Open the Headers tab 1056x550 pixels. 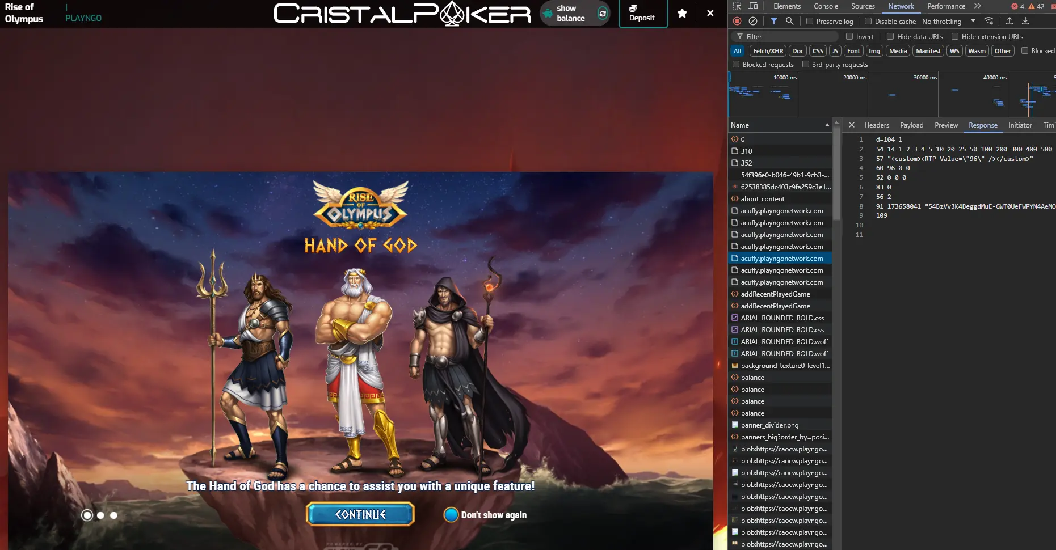pos(876,125)
